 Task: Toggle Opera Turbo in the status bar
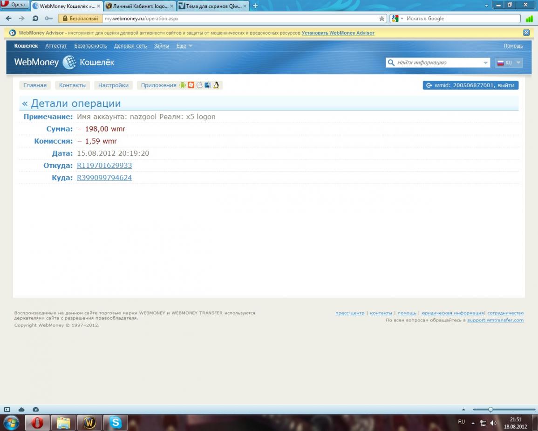pyautogui.click(x=35, y=410)
